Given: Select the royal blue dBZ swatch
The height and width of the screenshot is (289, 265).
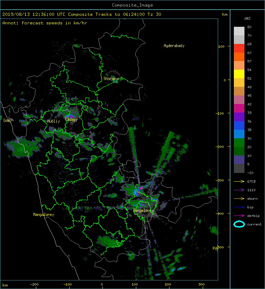Looking at the screenshot, I should coord(239,125).
